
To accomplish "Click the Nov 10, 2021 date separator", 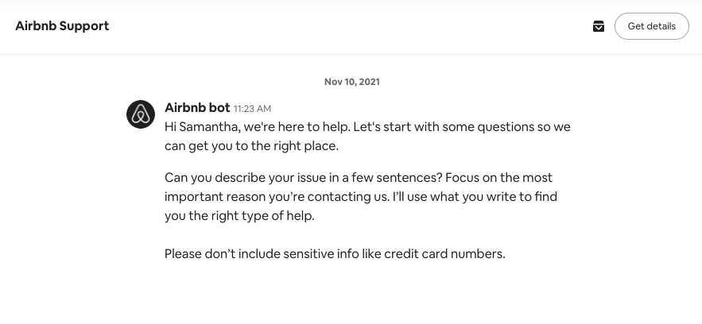I will point(351,81).
